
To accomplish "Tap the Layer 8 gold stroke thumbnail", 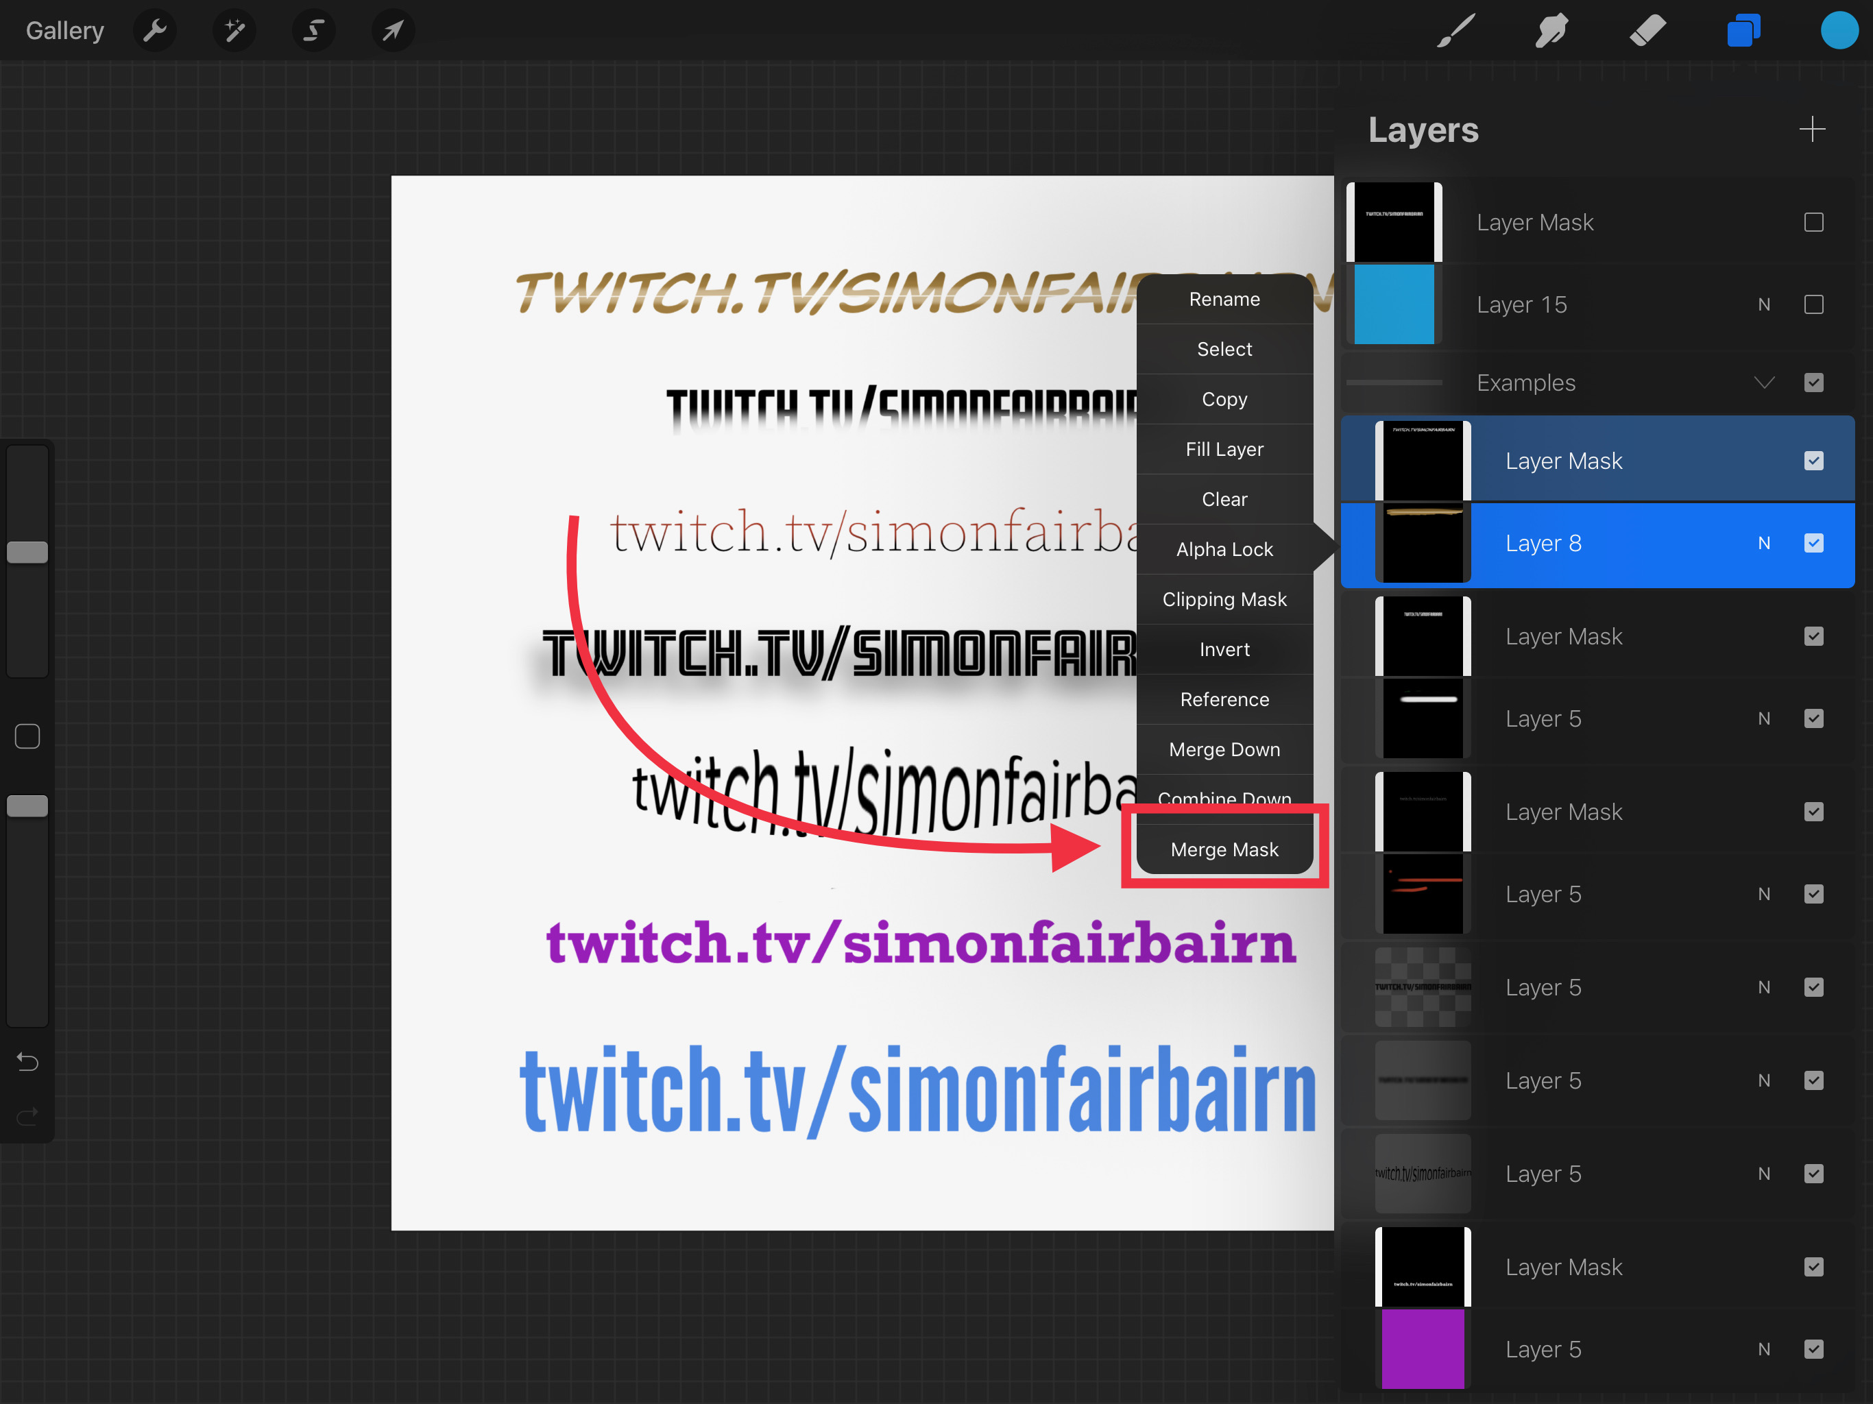I will point(1423,543).
